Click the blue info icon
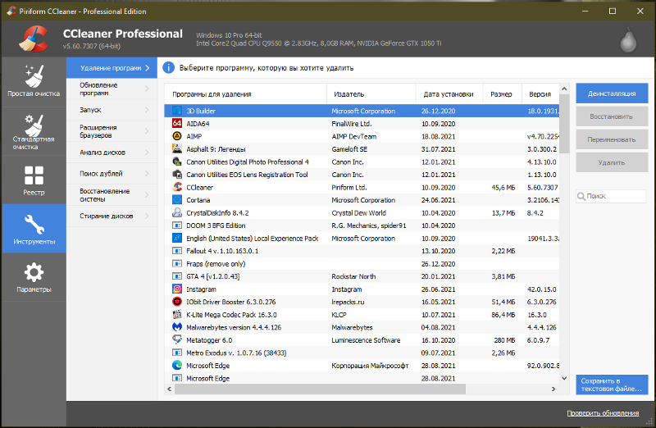Viewport: 656px width, 428px height. click(168, 68)
